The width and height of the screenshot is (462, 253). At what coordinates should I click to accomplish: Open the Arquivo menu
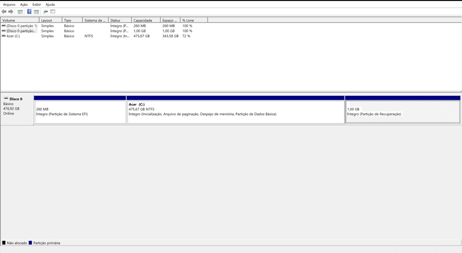pyautogui.click(x=9, y=5)
